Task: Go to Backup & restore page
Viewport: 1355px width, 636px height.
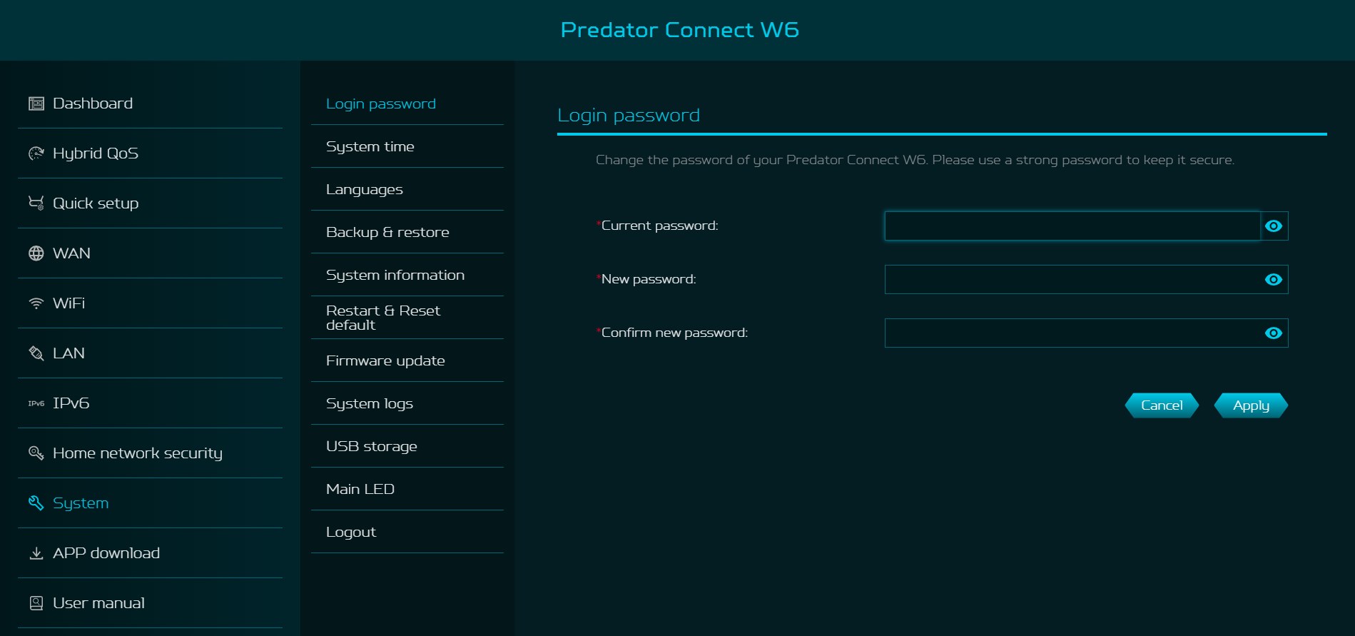Action: click(387, 232)
